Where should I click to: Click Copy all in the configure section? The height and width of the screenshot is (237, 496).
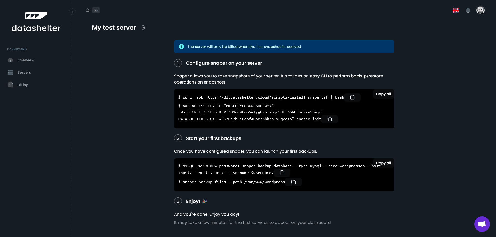coord(383,94)
